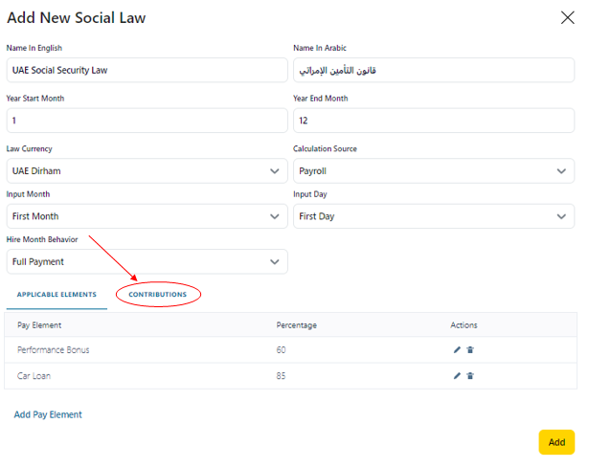Switch to the Contributions tab

coord(158,295)
